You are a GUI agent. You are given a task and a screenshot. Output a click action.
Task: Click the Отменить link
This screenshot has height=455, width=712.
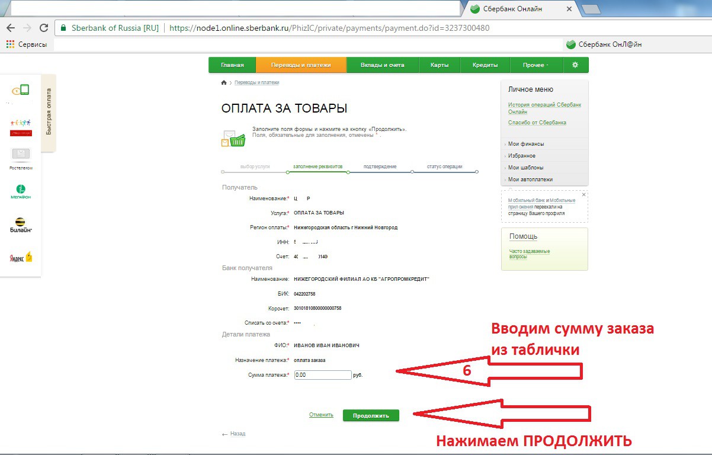pyautogui.click(x=321, y=415)
